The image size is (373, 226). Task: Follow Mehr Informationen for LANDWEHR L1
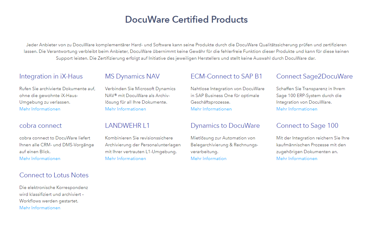tap(125, 159)
